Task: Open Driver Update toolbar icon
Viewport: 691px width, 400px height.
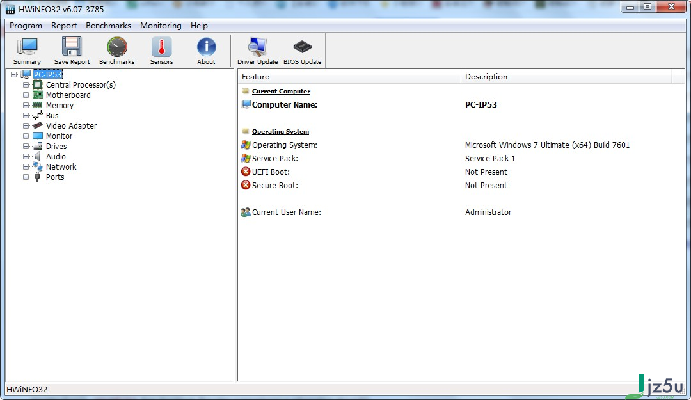Action: click(x=257, y=47)
